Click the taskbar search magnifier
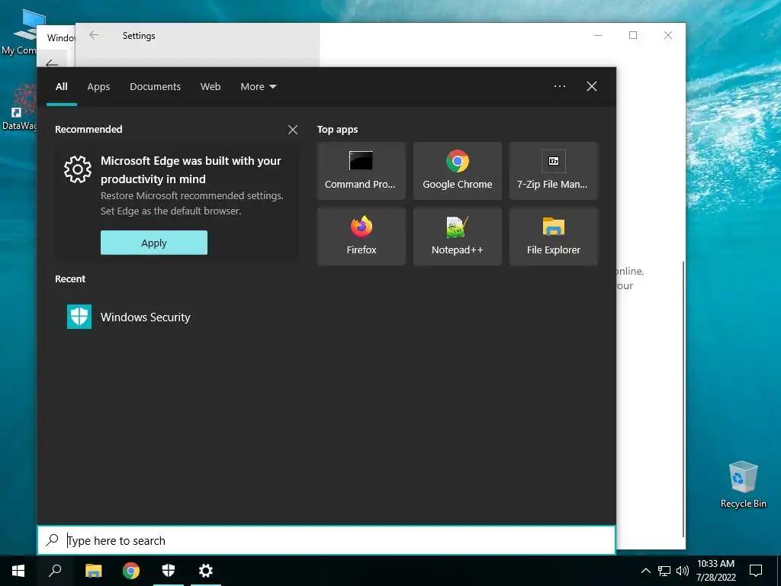The width and height of the screenshot is (781, 586). [x=55, y=571]
